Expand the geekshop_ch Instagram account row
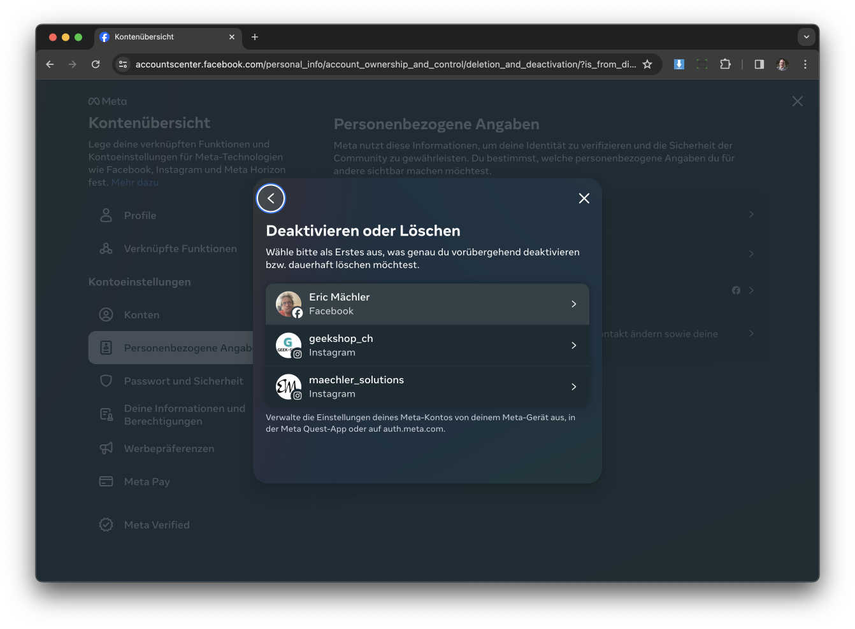Image resolution: width=855 pixels, height=629 pixels. 427,346
